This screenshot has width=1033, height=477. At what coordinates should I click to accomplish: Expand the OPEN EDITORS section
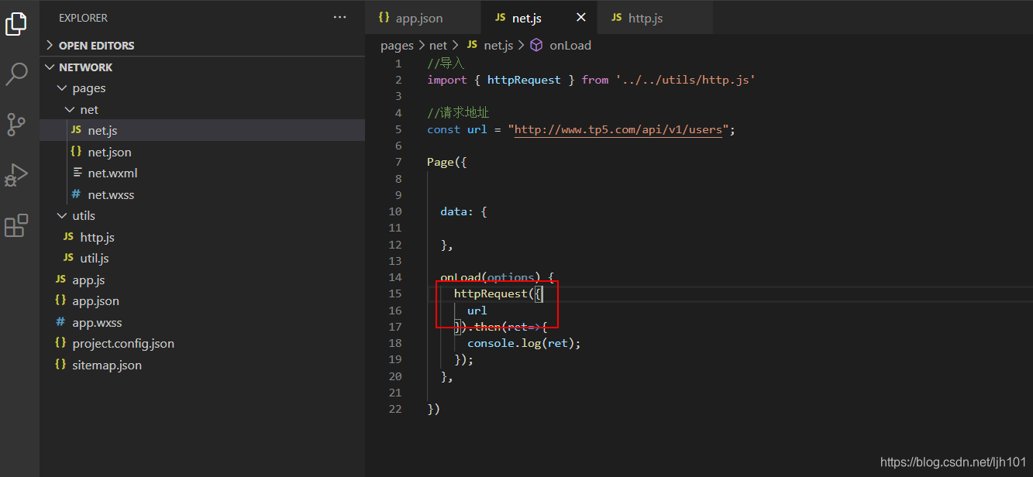click(x=202, y=45)
